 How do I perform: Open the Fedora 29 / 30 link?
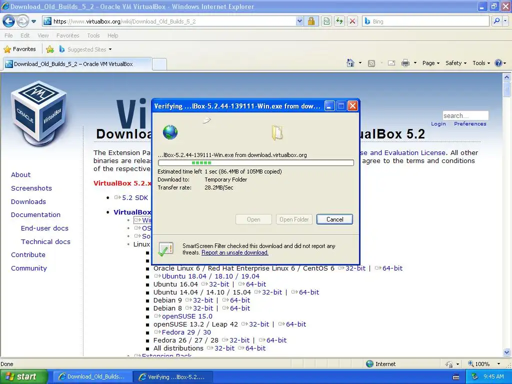[x=182, y=332]
